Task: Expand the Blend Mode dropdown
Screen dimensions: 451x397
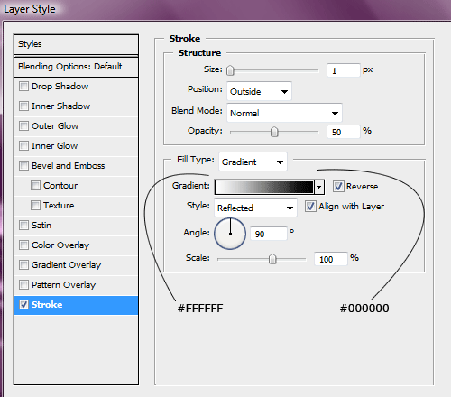Action: [x=284, y=113]
